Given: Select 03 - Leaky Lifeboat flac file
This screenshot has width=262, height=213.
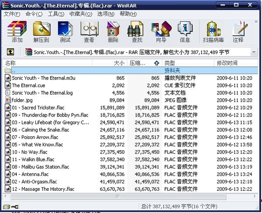Looking at the screenshot, I should click(131, 122).
